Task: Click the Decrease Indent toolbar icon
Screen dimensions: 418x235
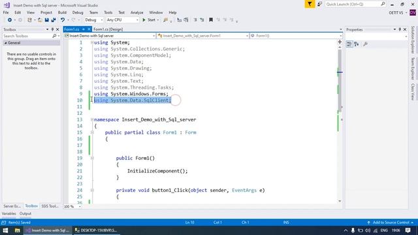Action: (x=195, y=20)
